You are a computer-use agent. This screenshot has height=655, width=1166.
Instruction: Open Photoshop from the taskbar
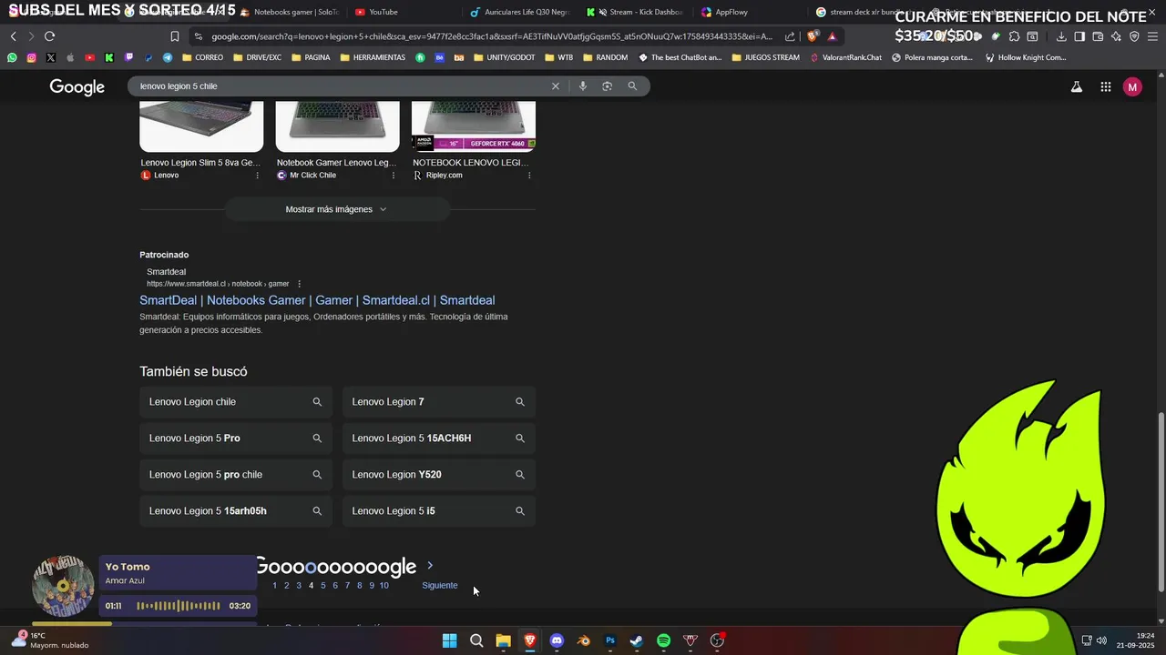[x=610, y=640]
